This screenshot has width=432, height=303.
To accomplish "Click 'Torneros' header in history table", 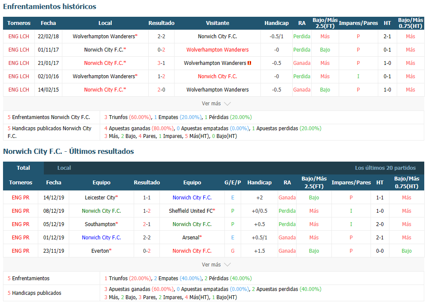I will (19, 23).
